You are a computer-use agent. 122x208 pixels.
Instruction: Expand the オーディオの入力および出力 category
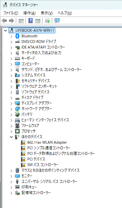coord(11,53)
